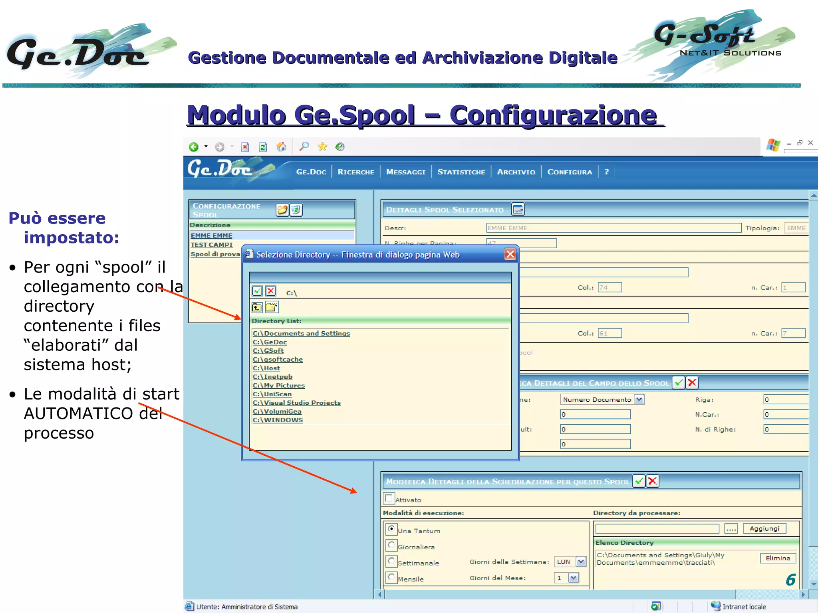Viewport: 818px width, 613px height.
Task: Select TEST CAMPI spool in list
Action: [211, 245]
